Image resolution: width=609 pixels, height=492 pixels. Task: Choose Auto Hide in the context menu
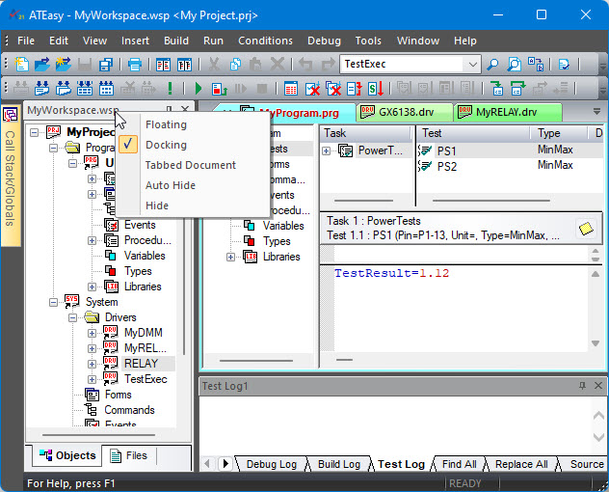tap(170, 185)
